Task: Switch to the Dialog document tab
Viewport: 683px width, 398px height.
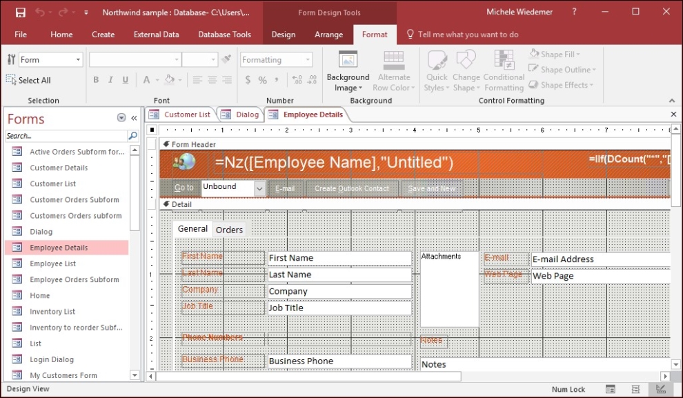Action: click(240, 115)
